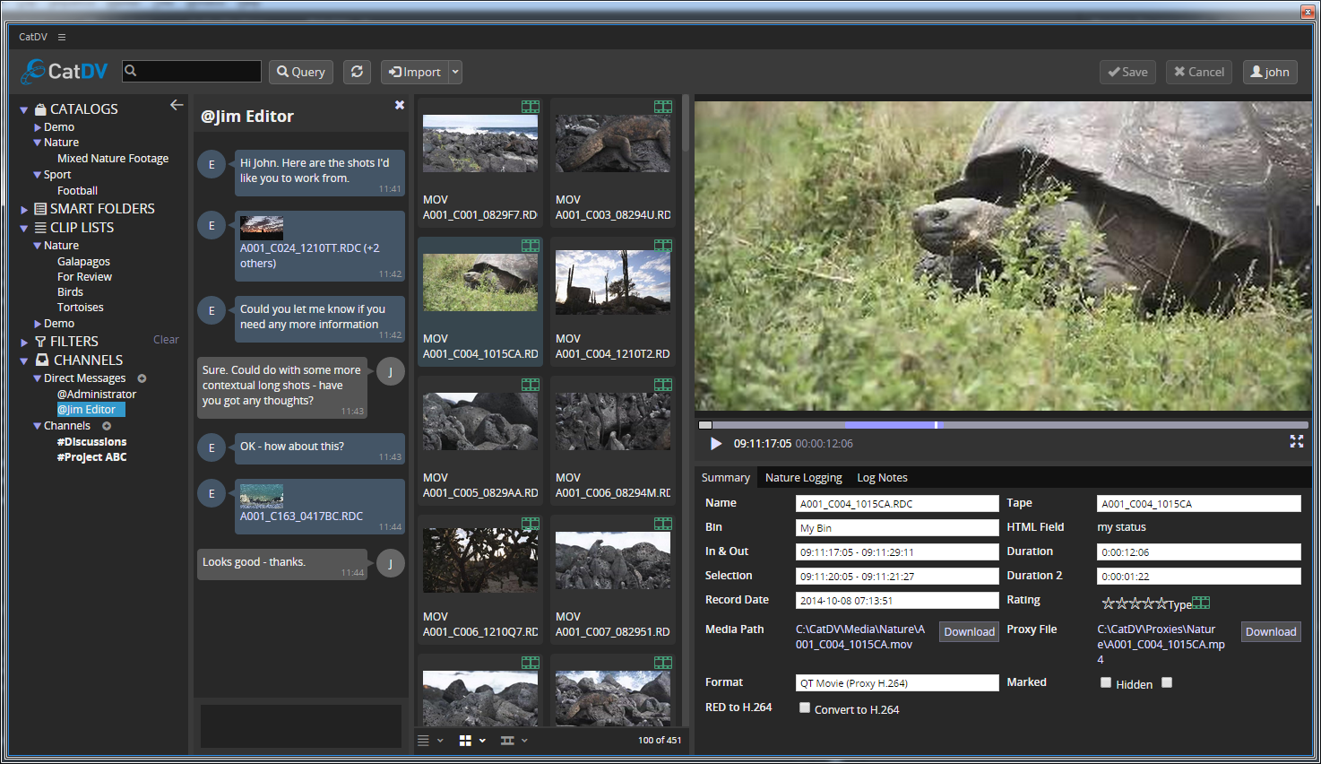1321x764 pixels.
Task: Switch to grid thumbnail view
Action: (464, 740)
